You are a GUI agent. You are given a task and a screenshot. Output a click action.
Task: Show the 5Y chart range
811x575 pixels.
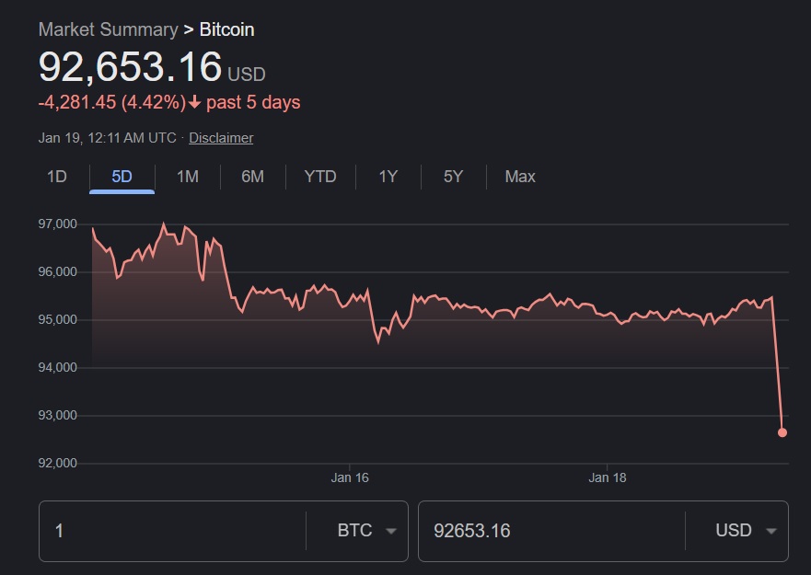(x=453, y=177)
